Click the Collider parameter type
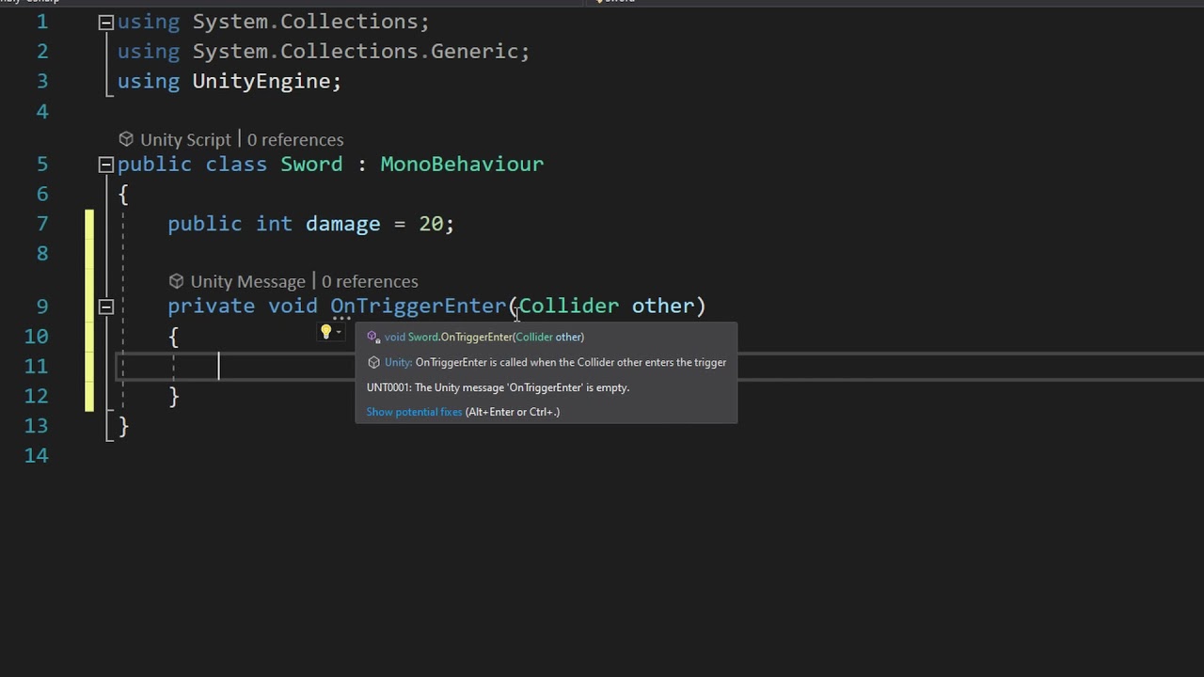The width and height of the screenshot is (1204, 677). 568,307
